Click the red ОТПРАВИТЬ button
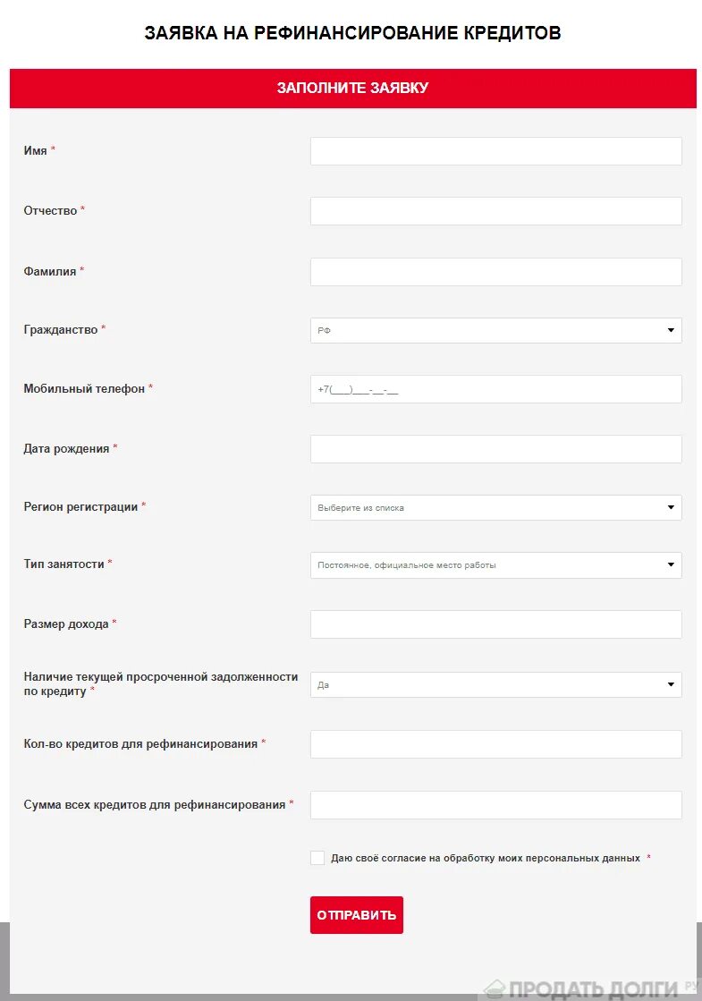The height and width of the screenshot is (1001, 702). 357,915
